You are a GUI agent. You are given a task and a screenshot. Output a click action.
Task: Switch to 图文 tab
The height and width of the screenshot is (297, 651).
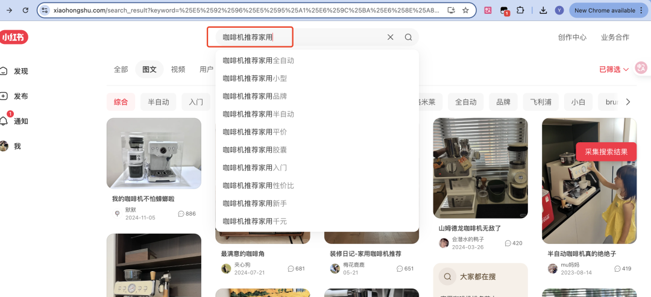click(149, 69)
